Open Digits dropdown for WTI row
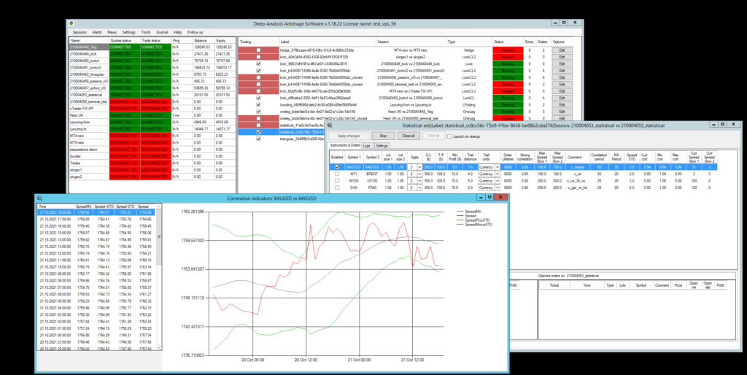This screenshot has width=747, height=375. (419, 174)
